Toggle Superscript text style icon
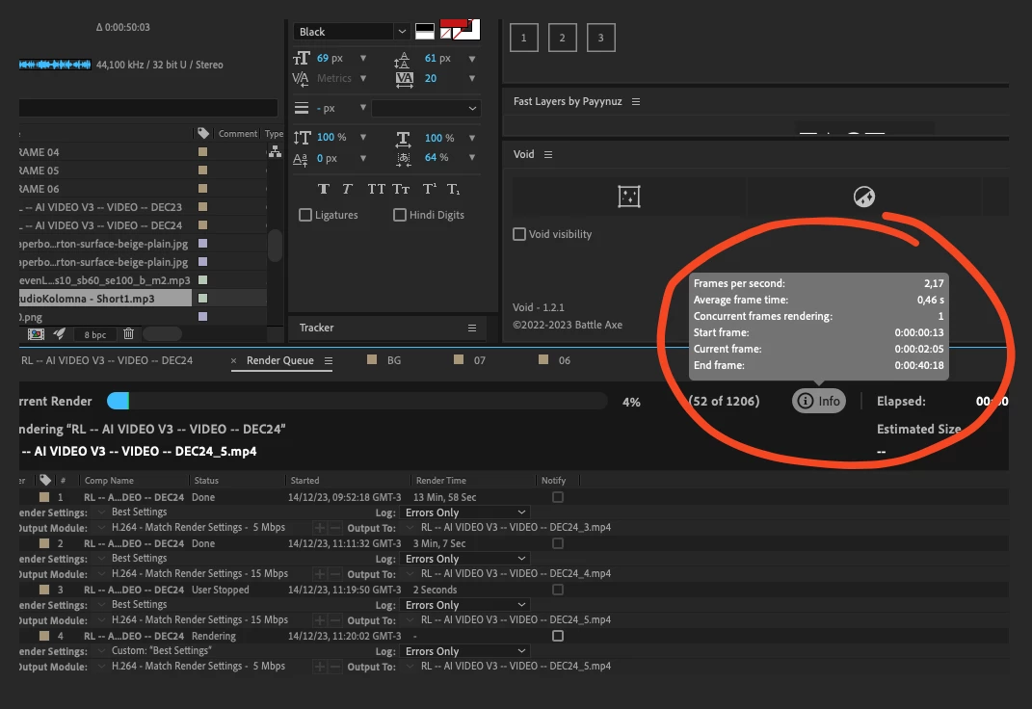This screenshot has width=1032, height=709. pos(429,190)
